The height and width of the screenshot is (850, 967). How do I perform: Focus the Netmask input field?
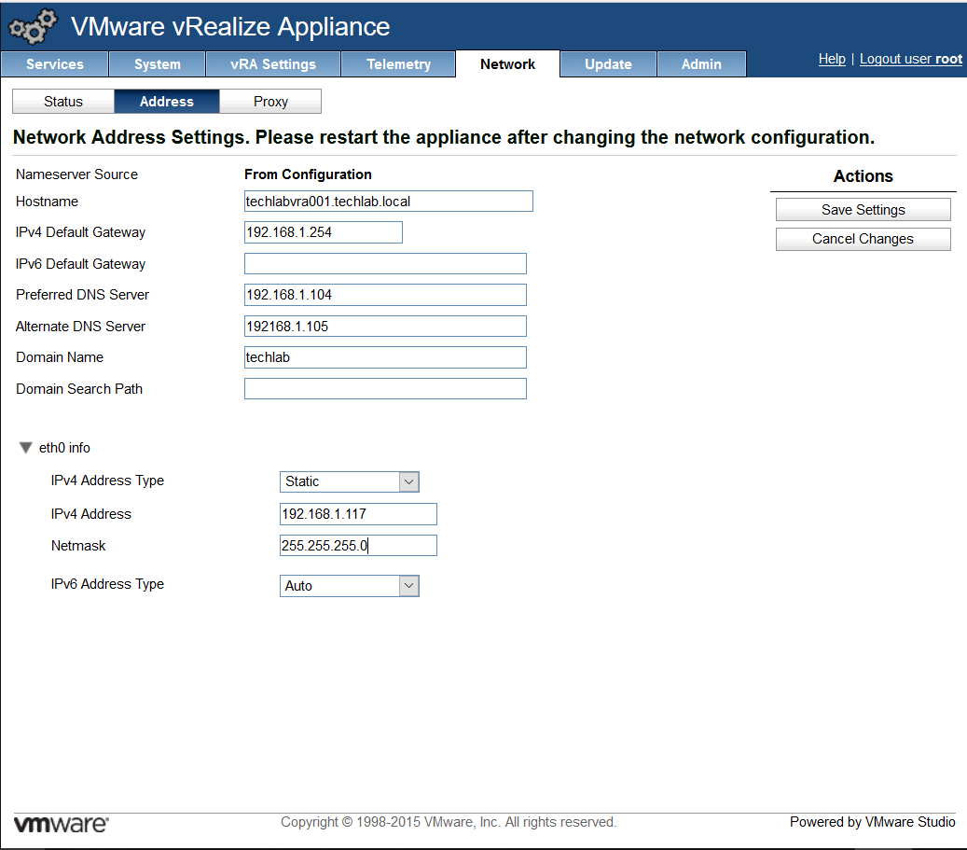[358, 546]
